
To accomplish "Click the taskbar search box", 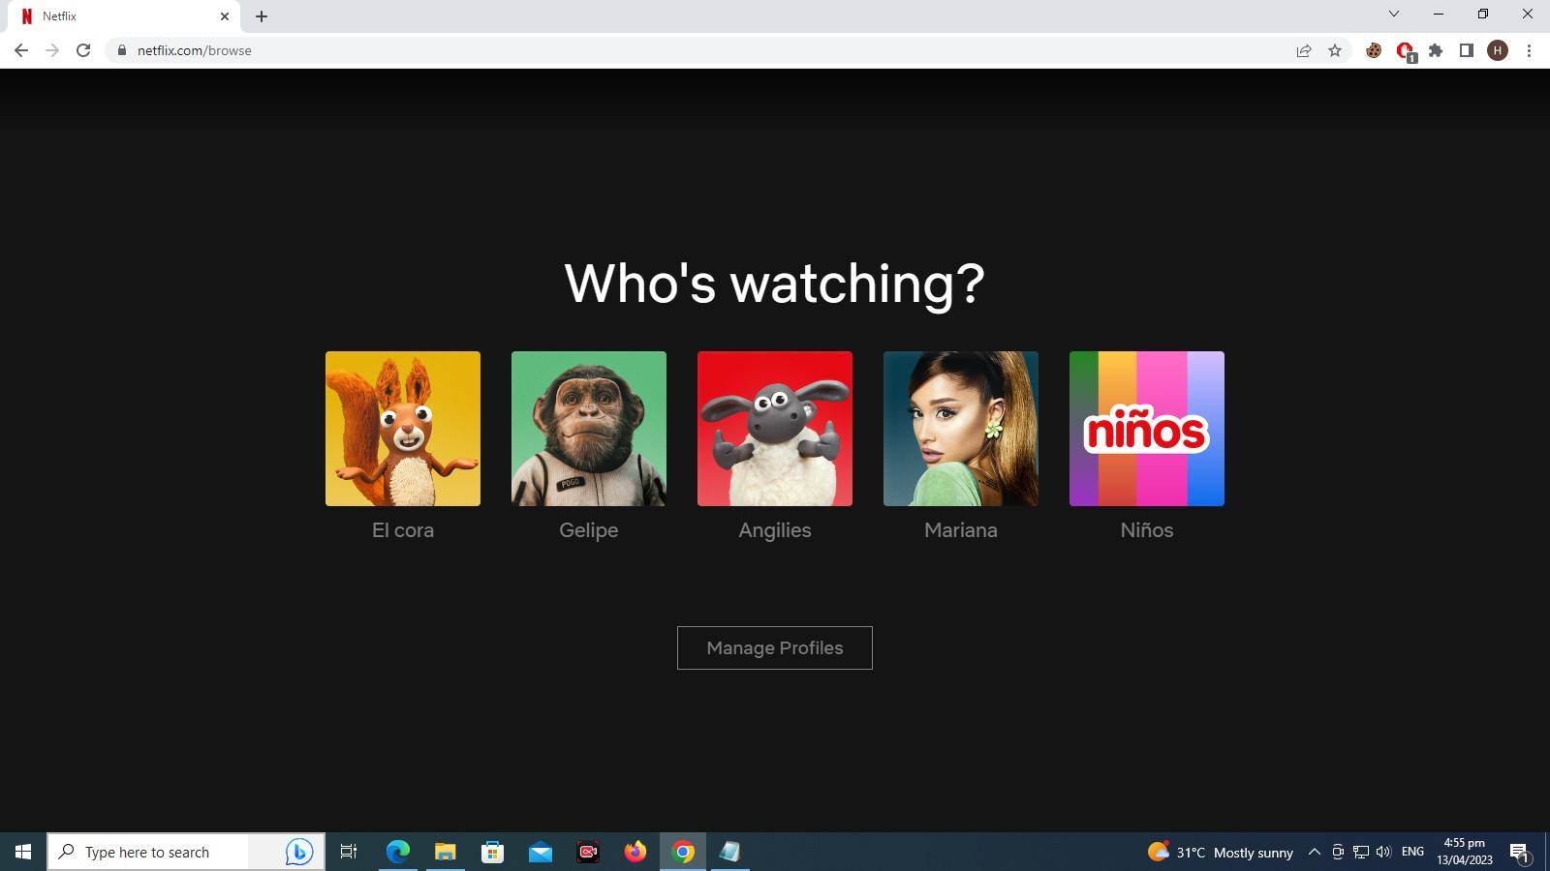I will pyautogui.click(x=185, y=852).
